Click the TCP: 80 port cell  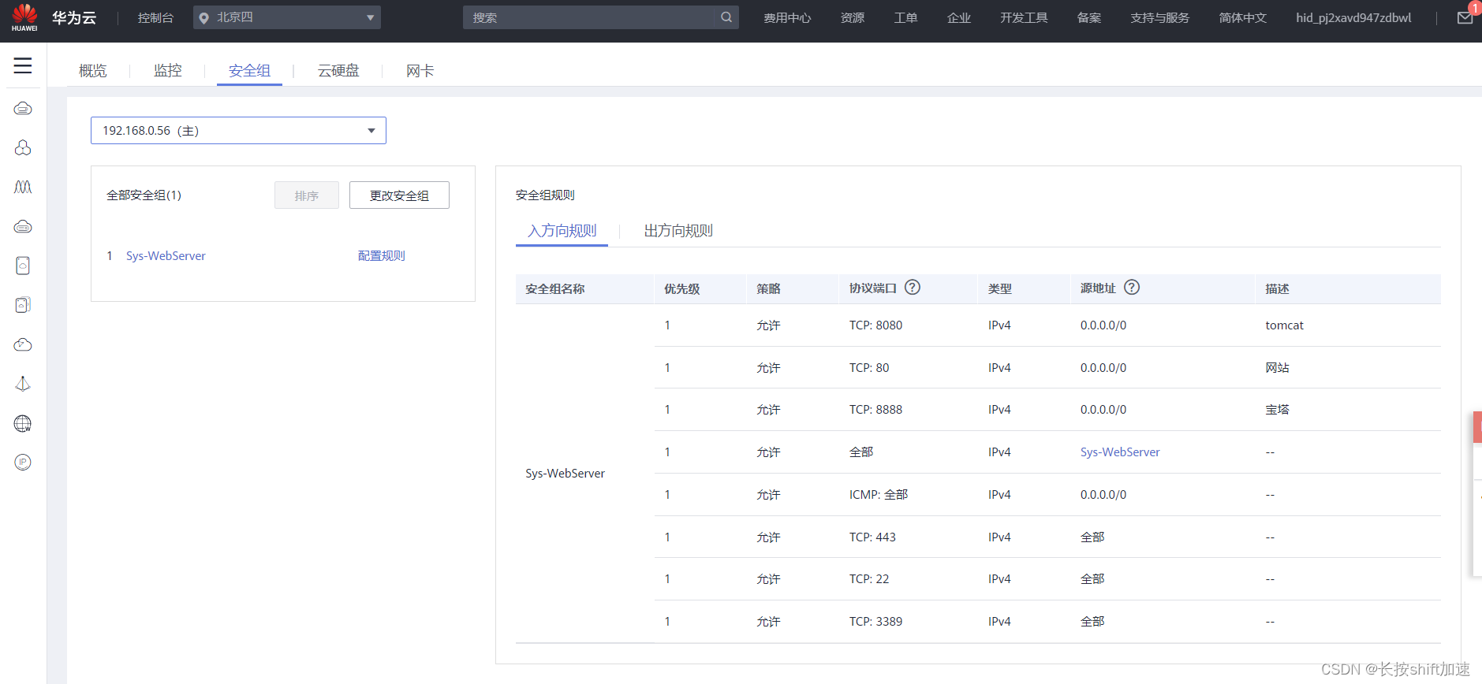click(869, 368)
